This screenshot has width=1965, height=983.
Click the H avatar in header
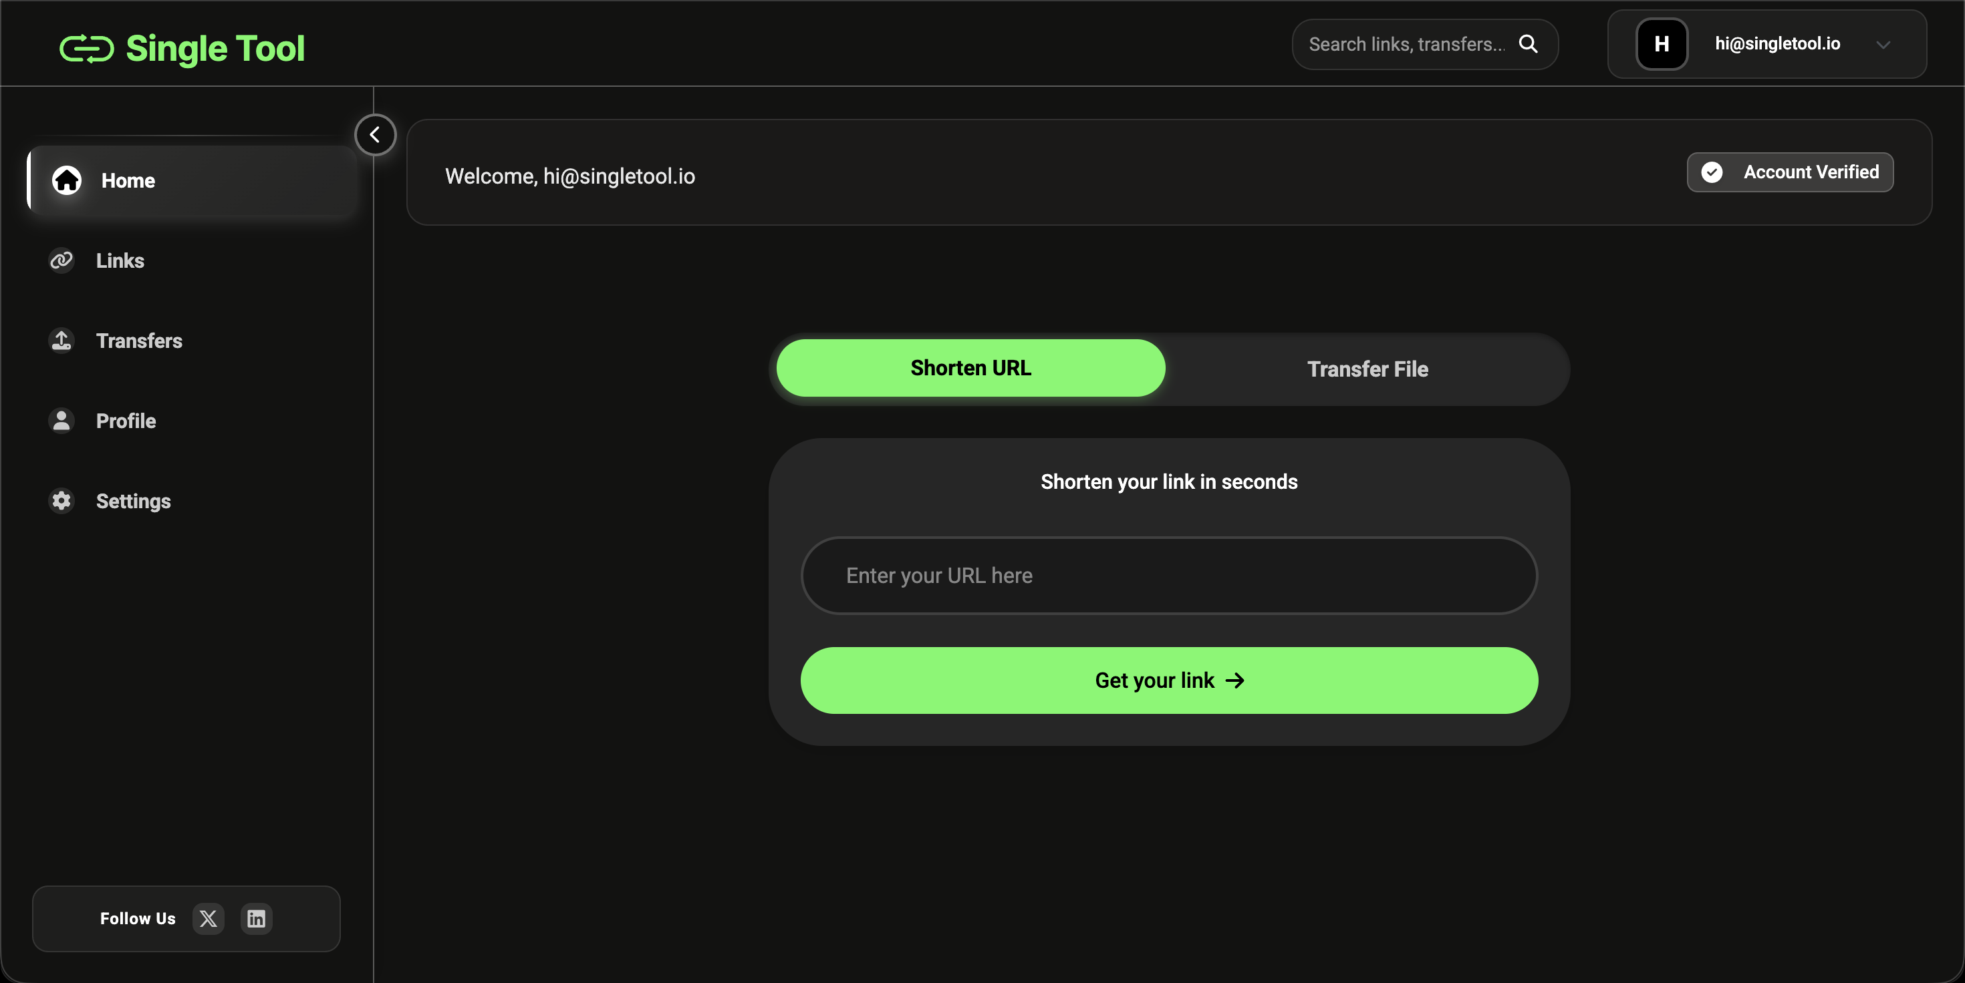1662,44
